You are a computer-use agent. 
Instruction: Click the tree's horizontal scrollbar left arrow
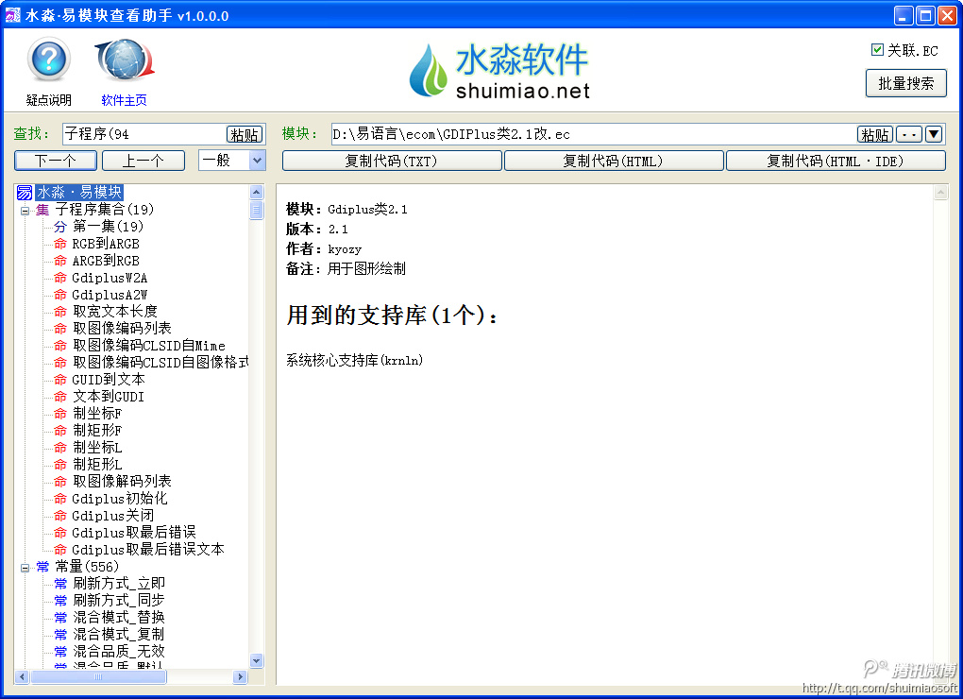coord(23,677)
